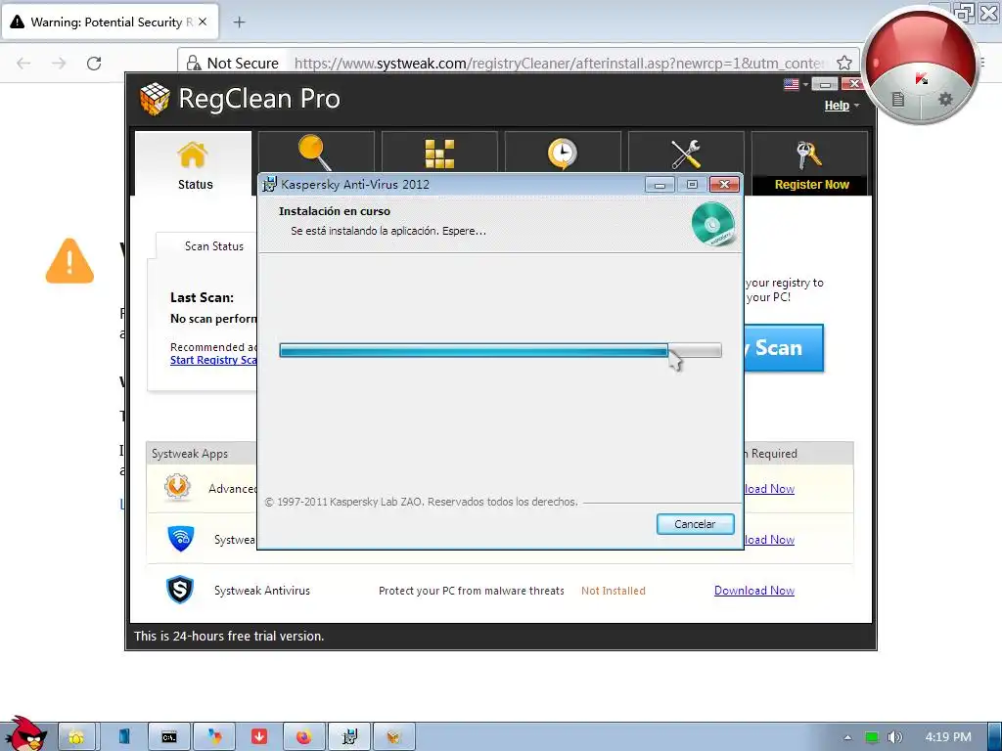Open the Status tab in RegClean Pro

pos(193,163)
